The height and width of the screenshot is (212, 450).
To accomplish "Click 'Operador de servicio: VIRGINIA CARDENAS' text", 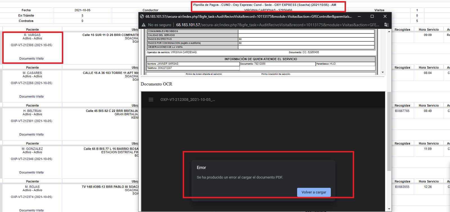I will (x=172, y=52).
